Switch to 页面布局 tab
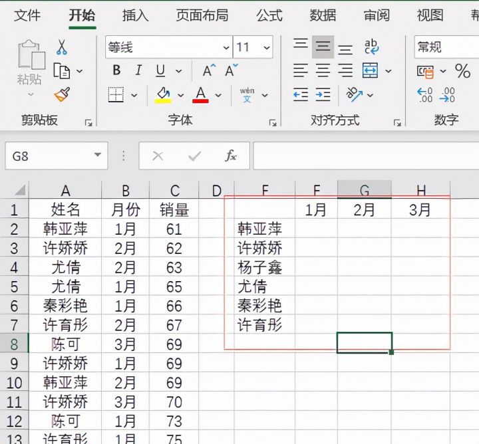The image size is (479, 444). coord(202,15)
